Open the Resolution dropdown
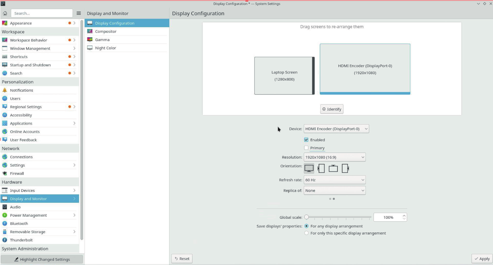Screen dimensions: 493x265 click(335, 157)
